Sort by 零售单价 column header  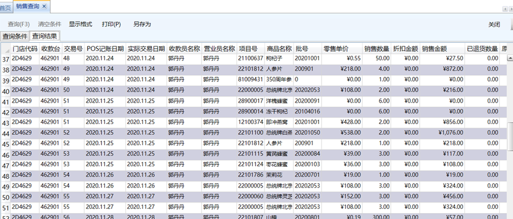tap(342, 49)
